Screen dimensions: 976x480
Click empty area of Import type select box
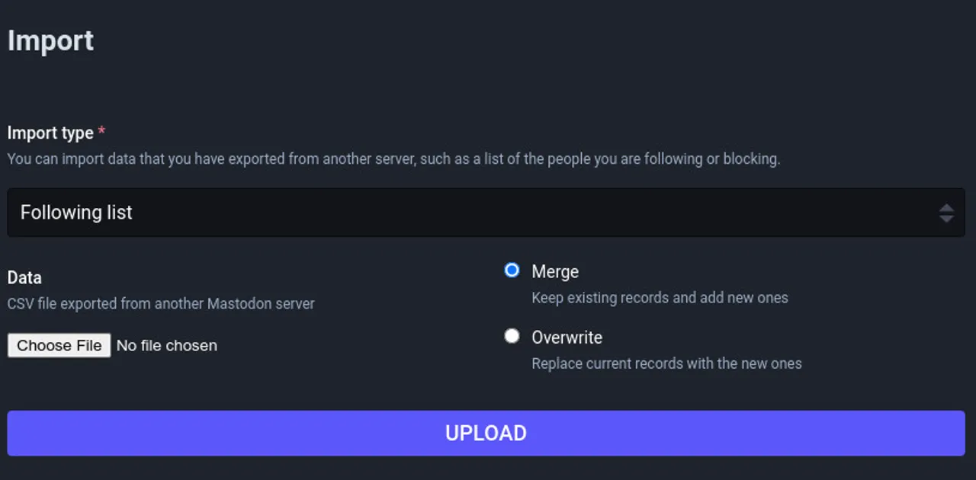point(534,213)
